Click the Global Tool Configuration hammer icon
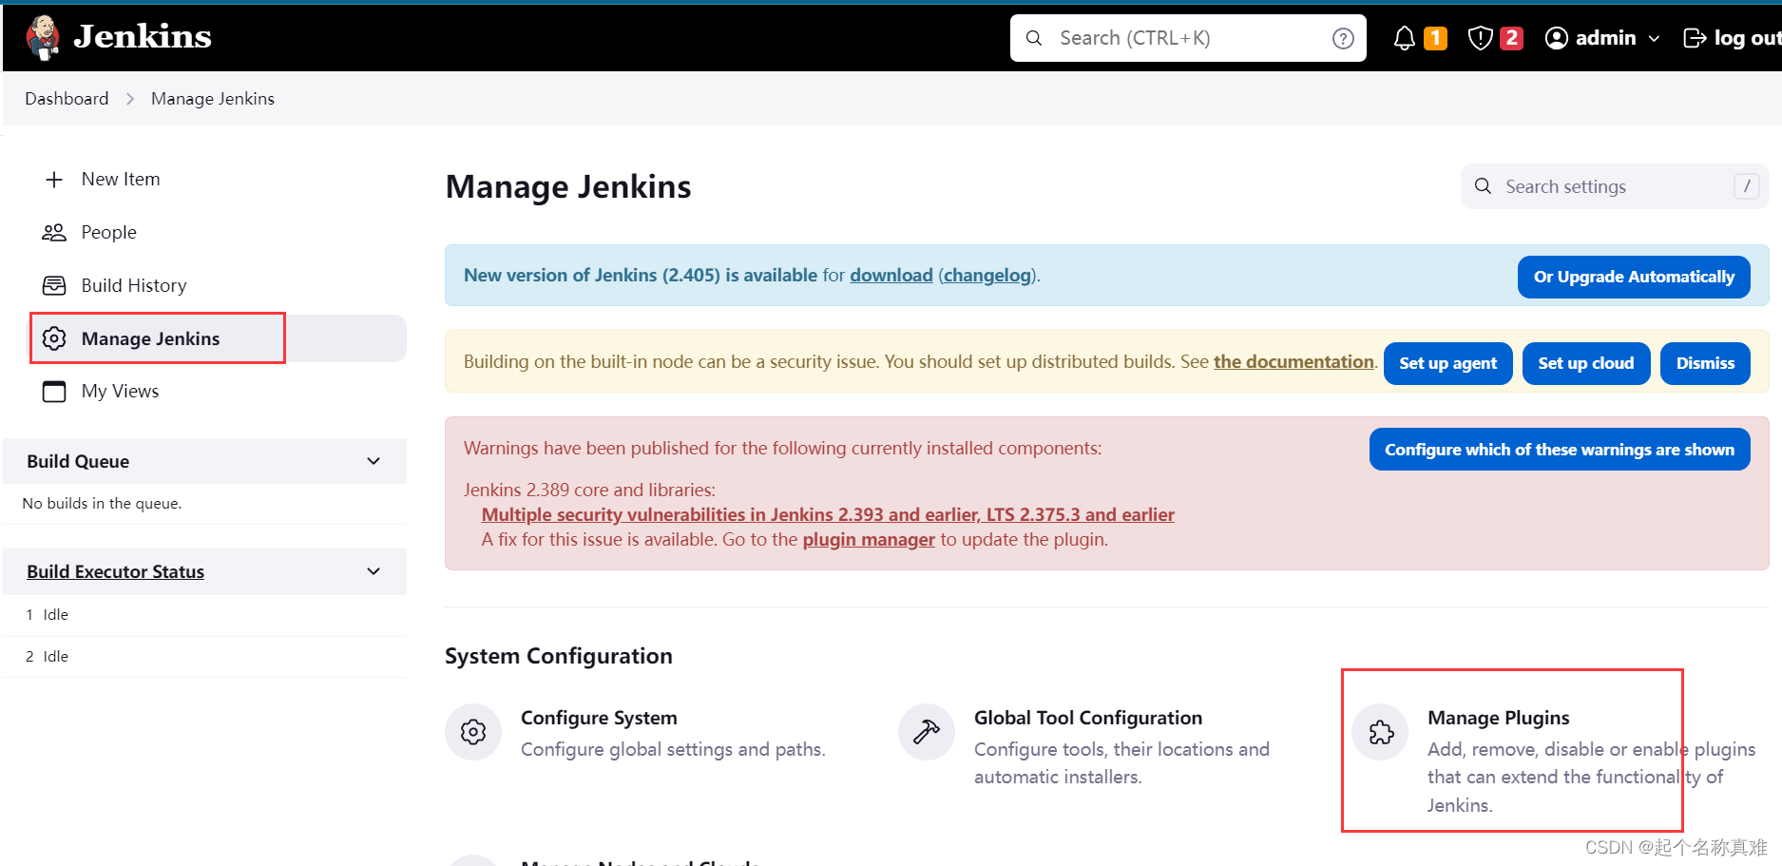1782x866 pixels. coord(927,732)
